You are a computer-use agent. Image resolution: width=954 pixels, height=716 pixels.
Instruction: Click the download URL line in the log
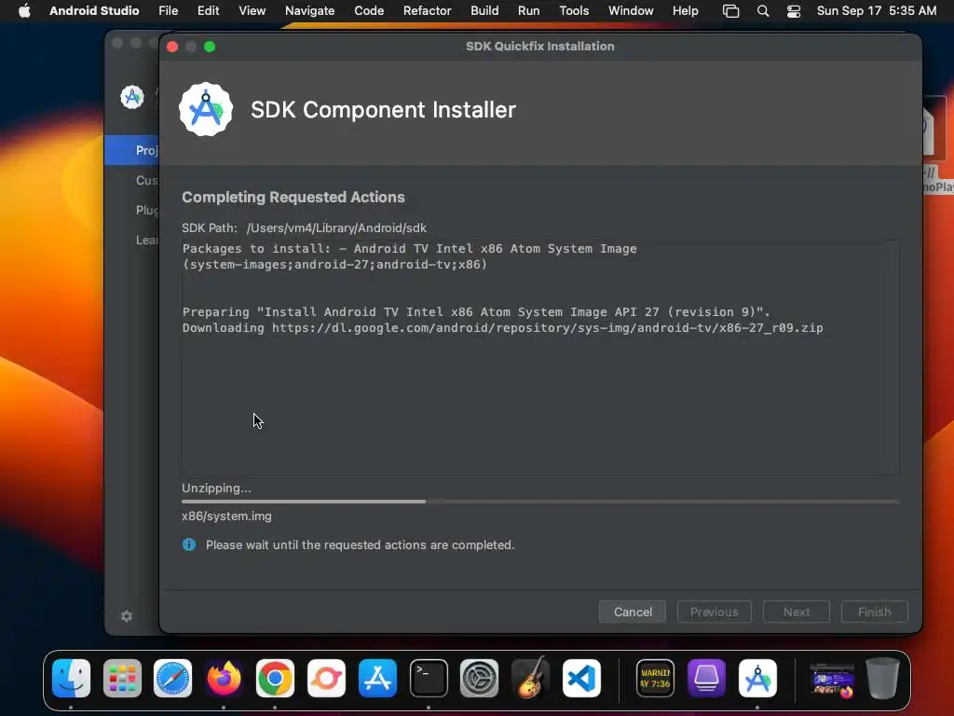502,328
